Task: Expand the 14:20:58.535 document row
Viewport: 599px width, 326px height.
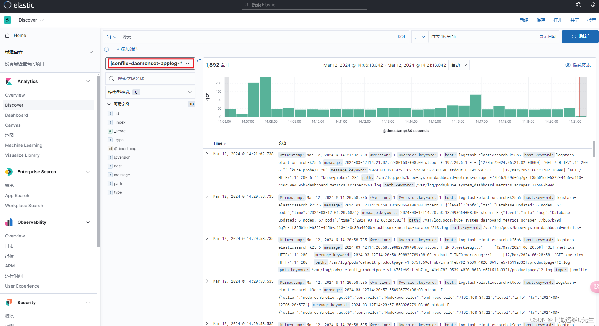Action: click(207, 281)
